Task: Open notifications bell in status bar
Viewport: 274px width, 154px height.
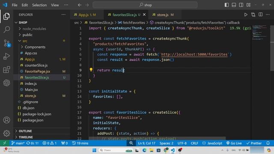Action: click(268, 143)
